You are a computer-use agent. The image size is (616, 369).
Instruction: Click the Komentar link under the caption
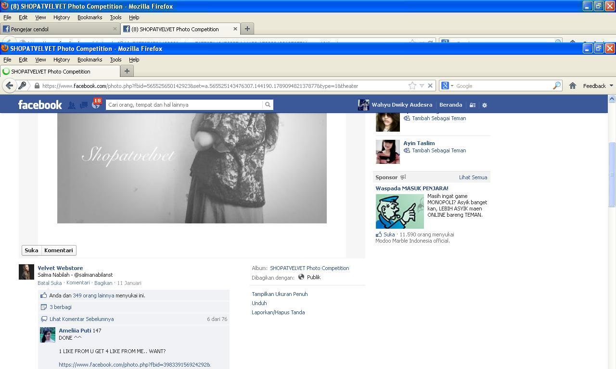pyautogui.click(x=78, y=283)
